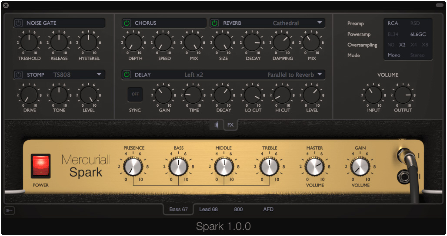This screenshot has height=236, width=447.
Task: Disable the Chorus effect power button
Action: 127,23
